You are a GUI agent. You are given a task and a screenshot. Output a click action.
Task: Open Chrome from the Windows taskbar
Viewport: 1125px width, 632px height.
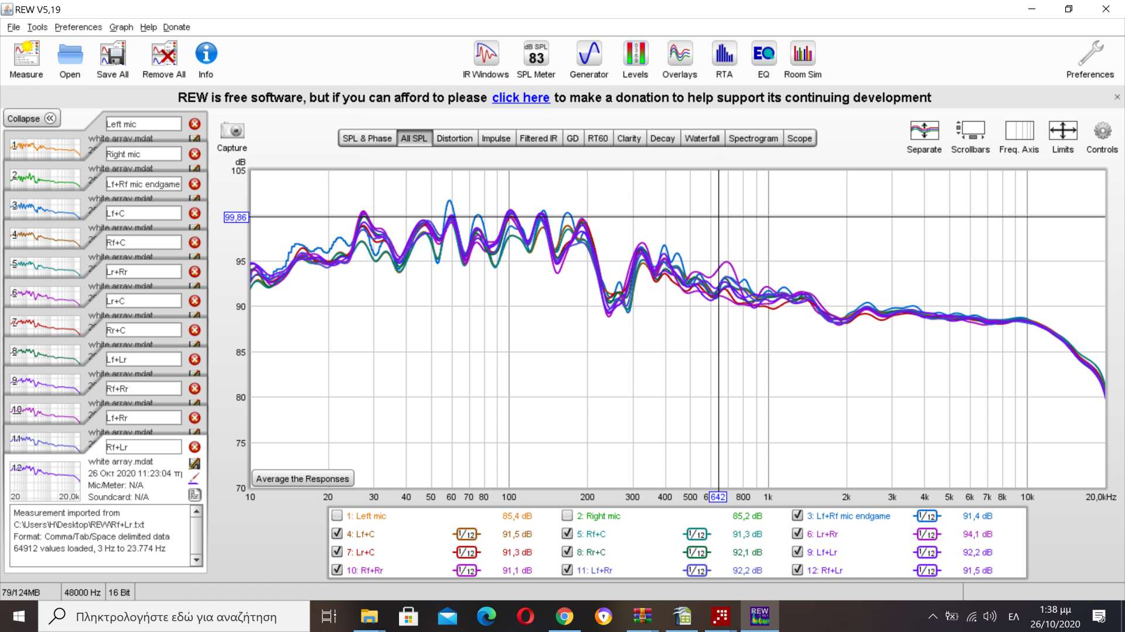(x=564, y=616)
